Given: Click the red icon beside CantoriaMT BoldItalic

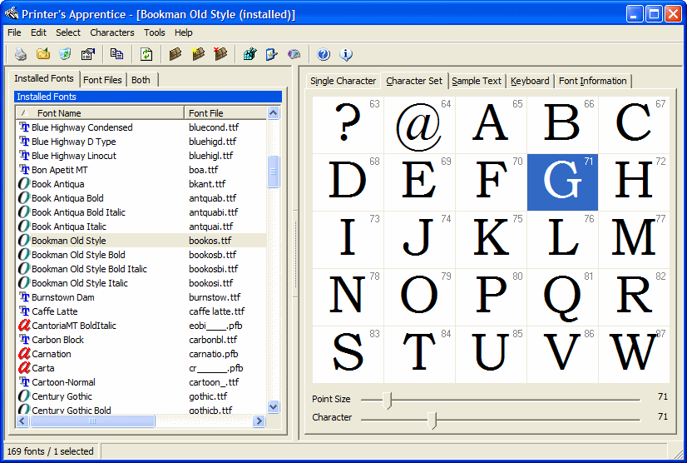Looking at the screenshot, I should 24,326.
